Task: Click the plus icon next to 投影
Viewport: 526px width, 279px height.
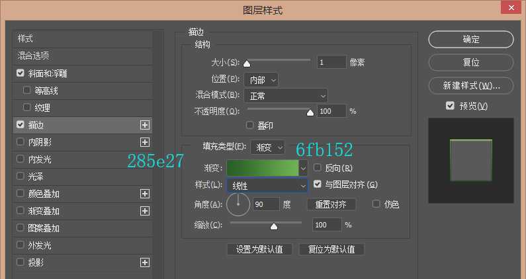Action: pyautogui.click(x=145, y=262)
